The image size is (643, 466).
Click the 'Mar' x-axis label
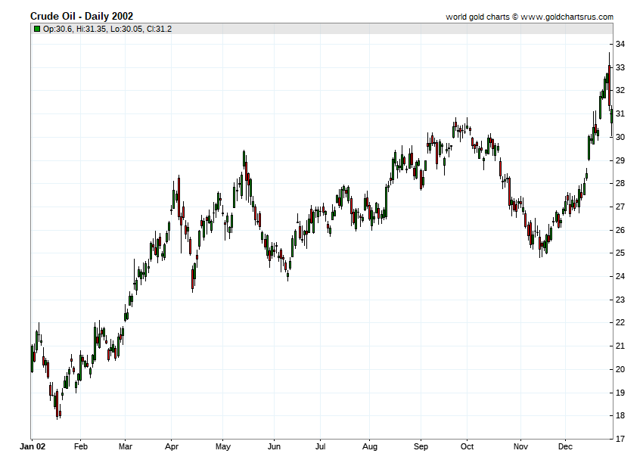tap(125, 446)
